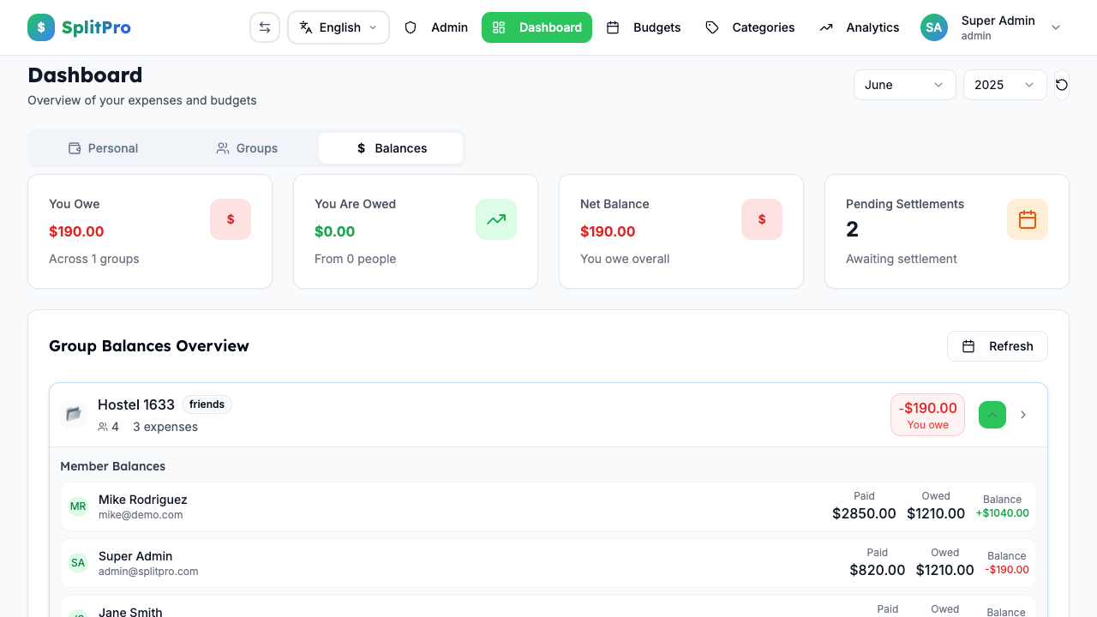Open the June month selector
This screenshot has height=617, width=1097.
(x=904, y=85)
